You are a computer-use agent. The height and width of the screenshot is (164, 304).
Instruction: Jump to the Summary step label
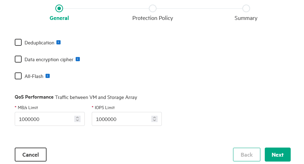[246, 18]
